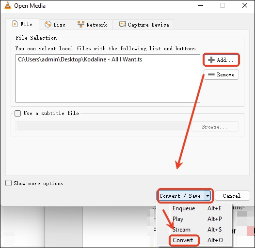Click the Cancel button

click(232, 196)
